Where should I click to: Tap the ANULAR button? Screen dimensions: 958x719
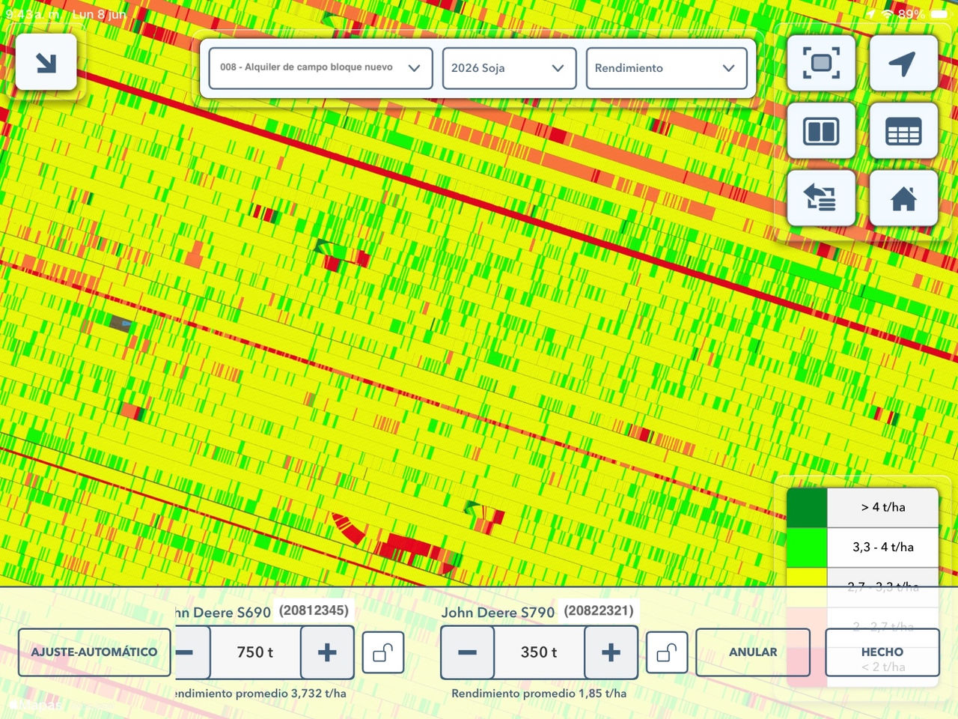[753, 652]
